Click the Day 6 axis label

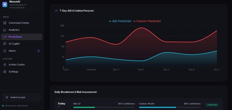pos(192,70)
